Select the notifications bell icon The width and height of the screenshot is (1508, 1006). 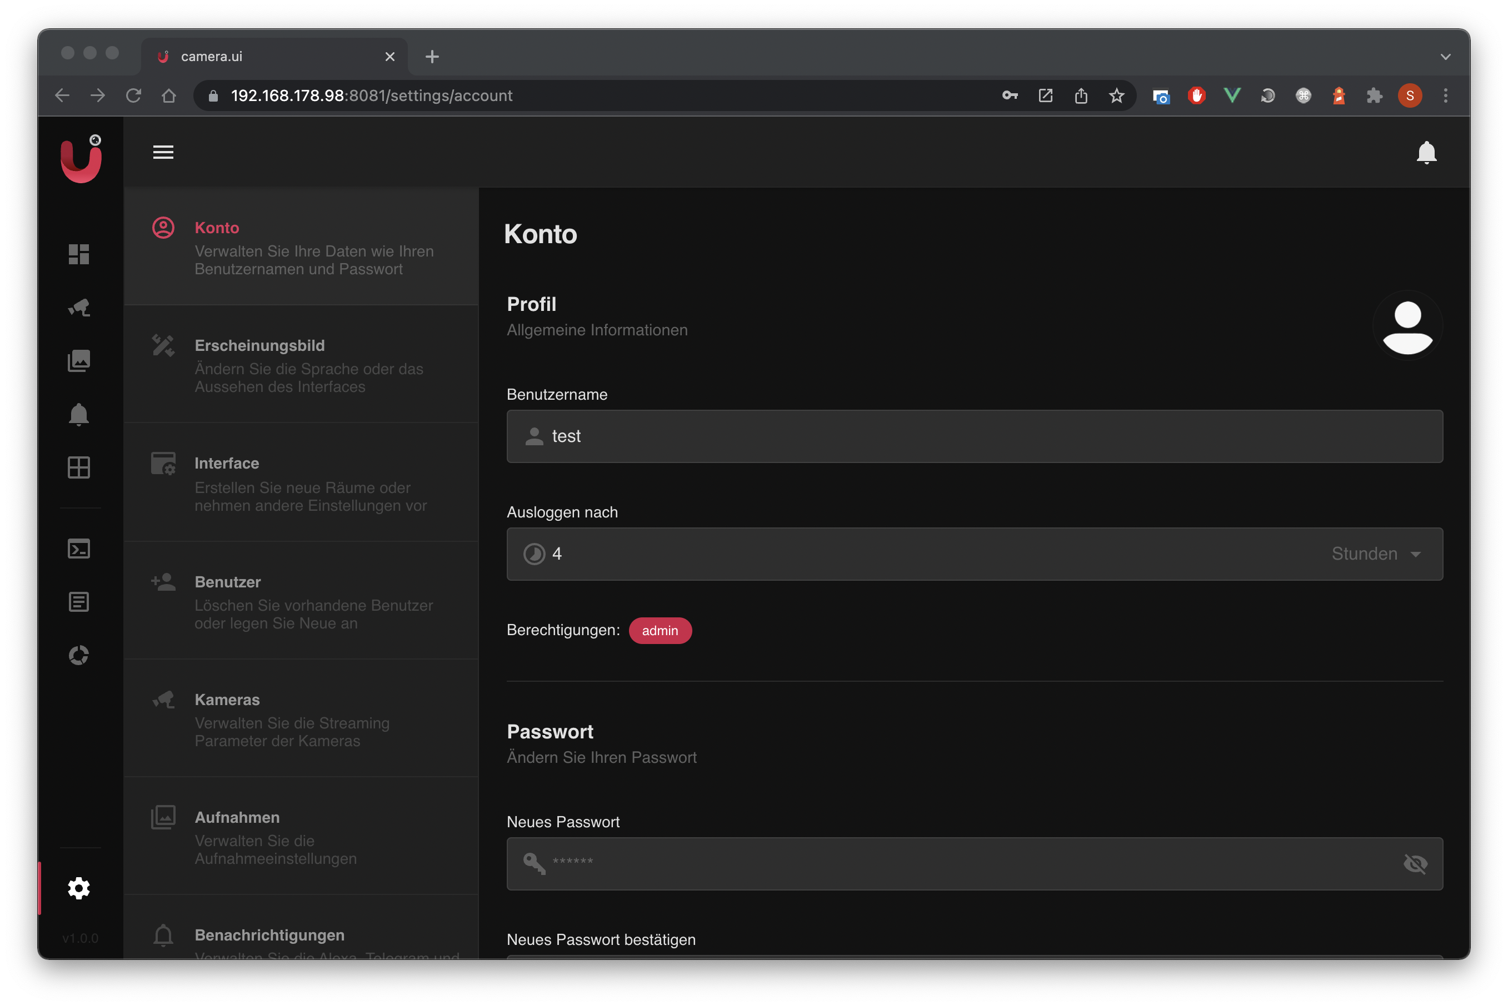tap(1425, 152)
